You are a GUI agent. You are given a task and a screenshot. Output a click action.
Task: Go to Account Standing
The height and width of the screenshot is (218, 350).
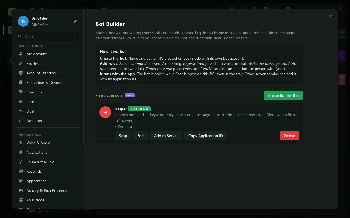click(48, 73)
